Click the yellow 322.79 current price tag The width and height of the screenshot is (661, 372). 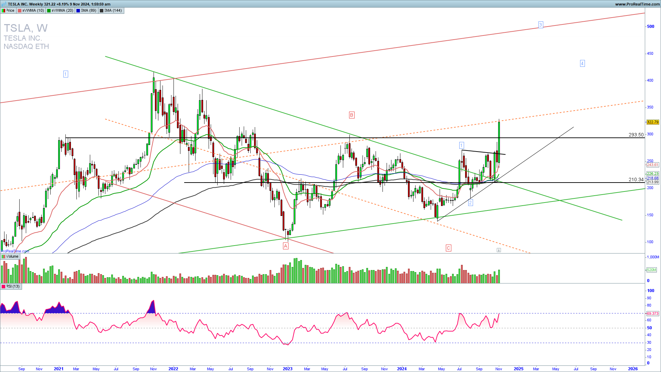pyautogui.click(x=652, y=122)
